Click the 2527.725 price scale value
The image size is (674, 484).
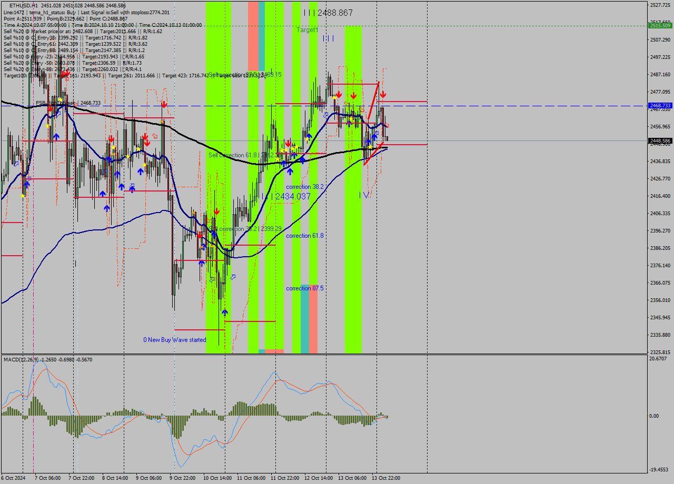(660, 5)
